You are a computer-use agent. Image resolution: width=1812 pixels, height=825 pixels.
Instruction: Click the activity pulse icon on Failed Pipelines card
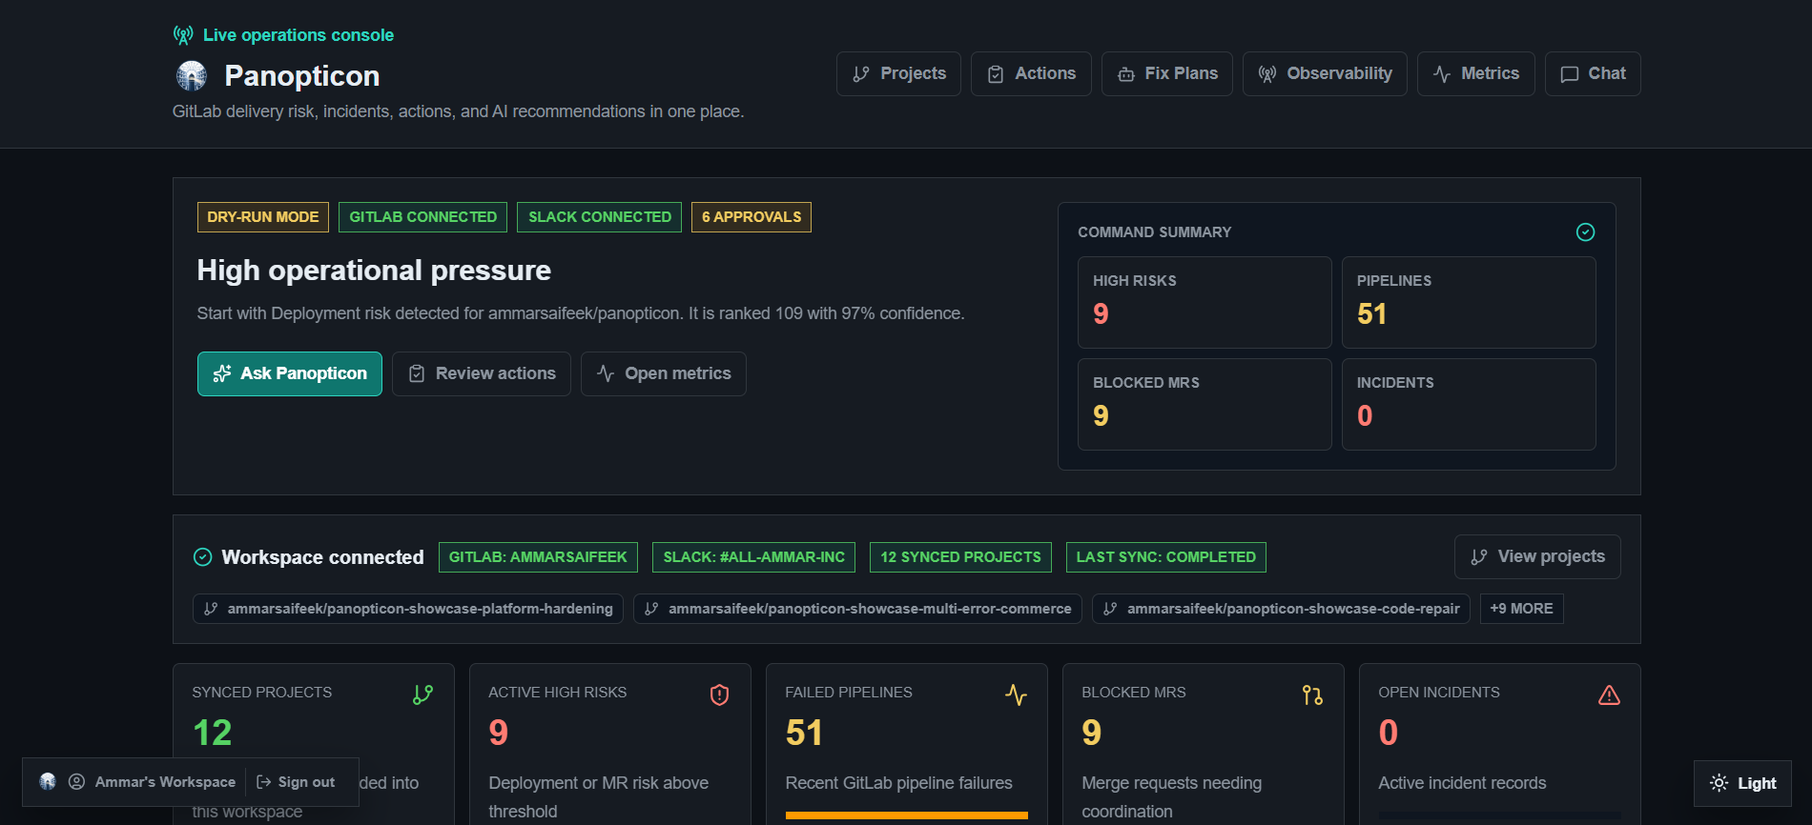(1016, 695)
